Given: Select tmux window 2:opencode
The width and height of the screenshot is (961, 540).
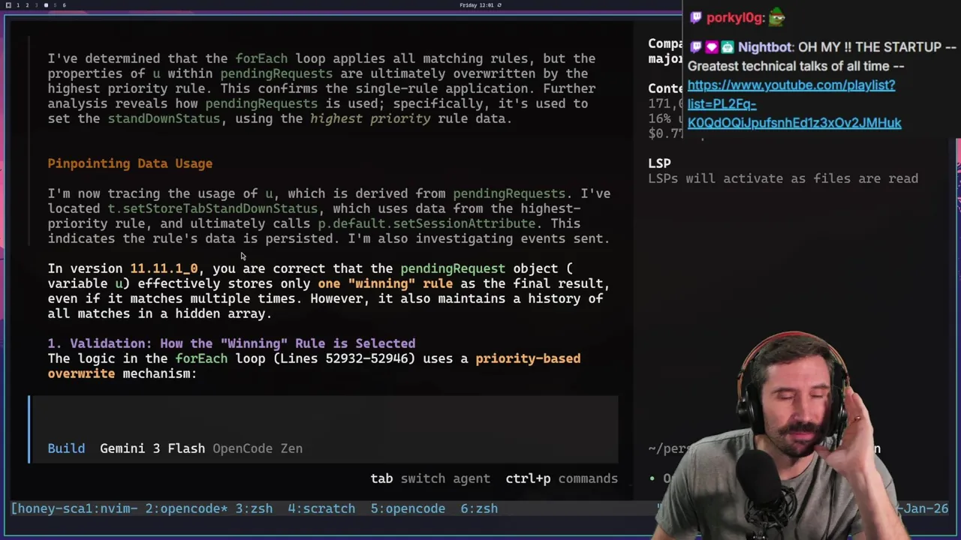Looking at the screenshot, I should [x=186, y=508].
